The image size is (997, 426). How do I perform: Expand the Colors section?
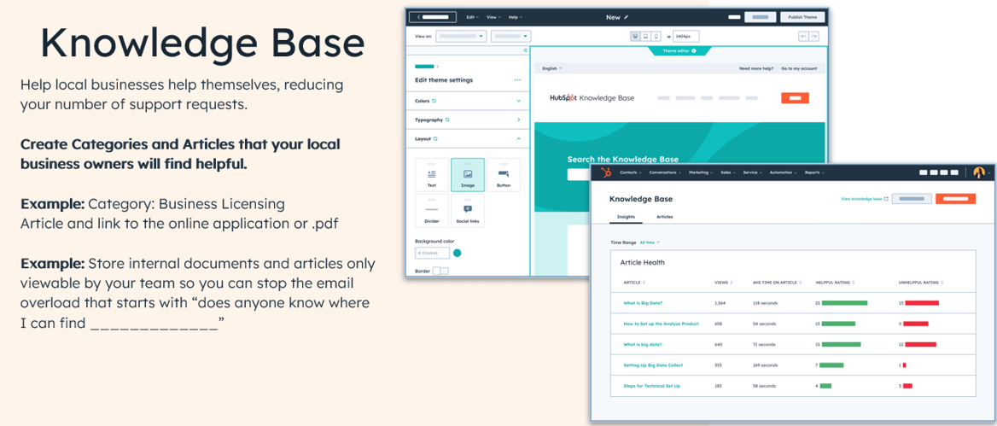(518, 101)
